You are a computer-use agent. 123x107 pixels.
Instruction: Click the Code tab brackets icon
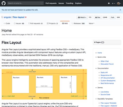click(4, 24)
